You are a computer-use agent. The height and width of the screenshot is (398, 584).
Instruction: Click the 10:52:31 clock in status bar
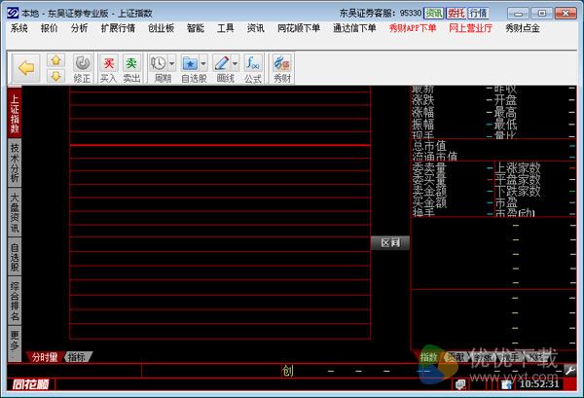539,383
